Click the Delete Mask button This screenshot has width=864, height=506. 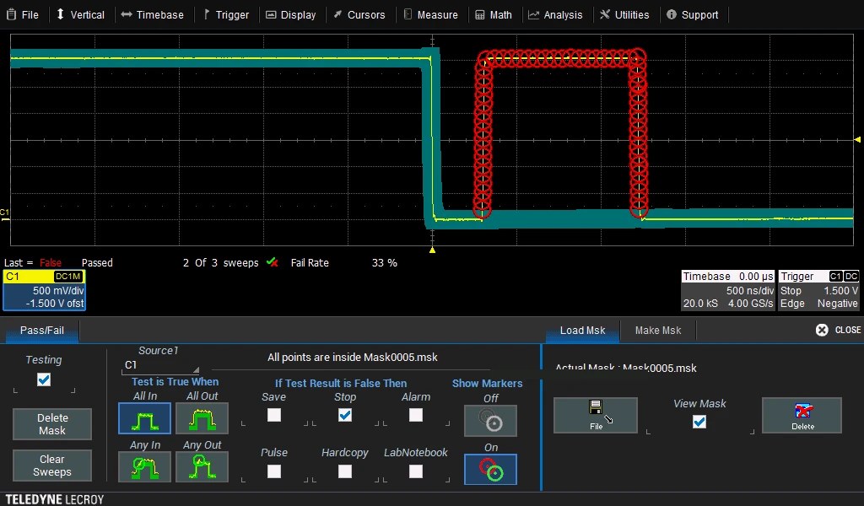click(52, 424)
